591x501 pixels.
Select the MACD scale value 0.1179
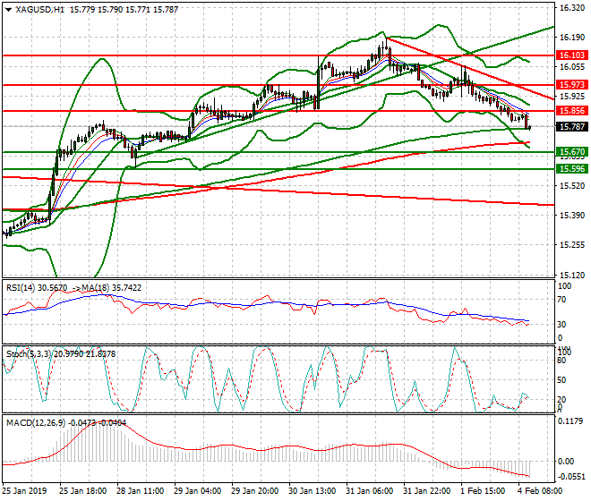(570, 421)
